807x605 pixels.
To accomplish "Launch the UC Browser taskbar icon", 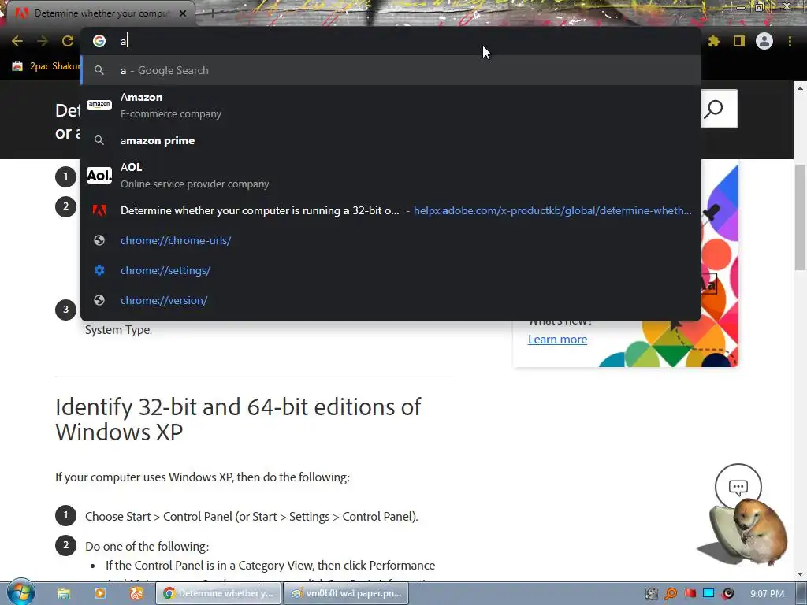I will tap(136, 593).
